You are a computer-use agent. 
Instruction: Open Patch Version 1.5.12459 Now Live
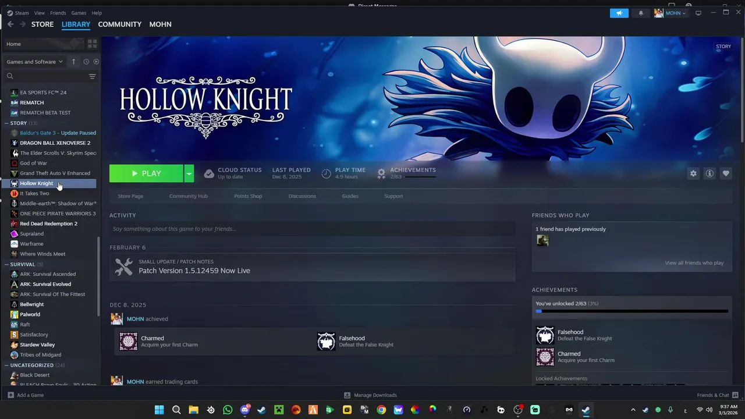tap(194, 271)
